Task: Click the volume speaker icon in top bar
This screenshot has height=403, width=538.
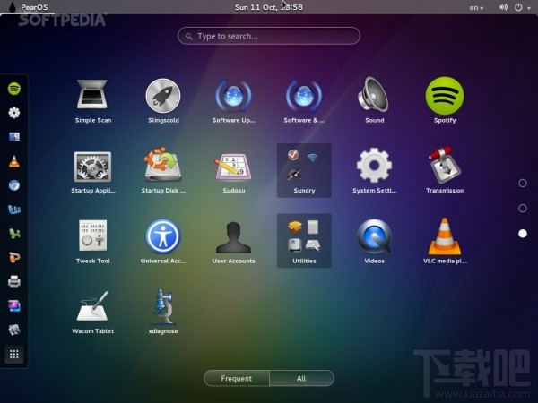Action: click(503, 7)
